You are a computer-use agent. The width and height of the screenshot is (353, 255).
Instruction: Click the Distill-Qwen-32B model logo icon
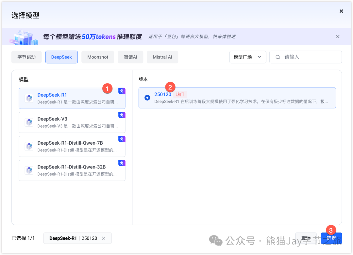click(x=29, y=170)
